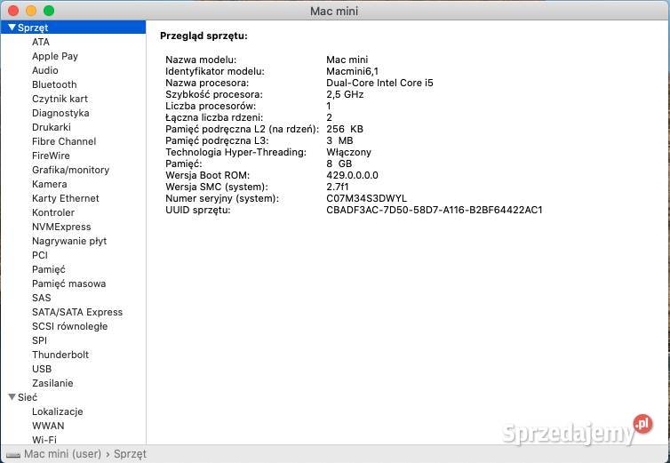Open Thunderbolt section
Viewport: 670px width, 463px height.
click(x=60, y=355)
